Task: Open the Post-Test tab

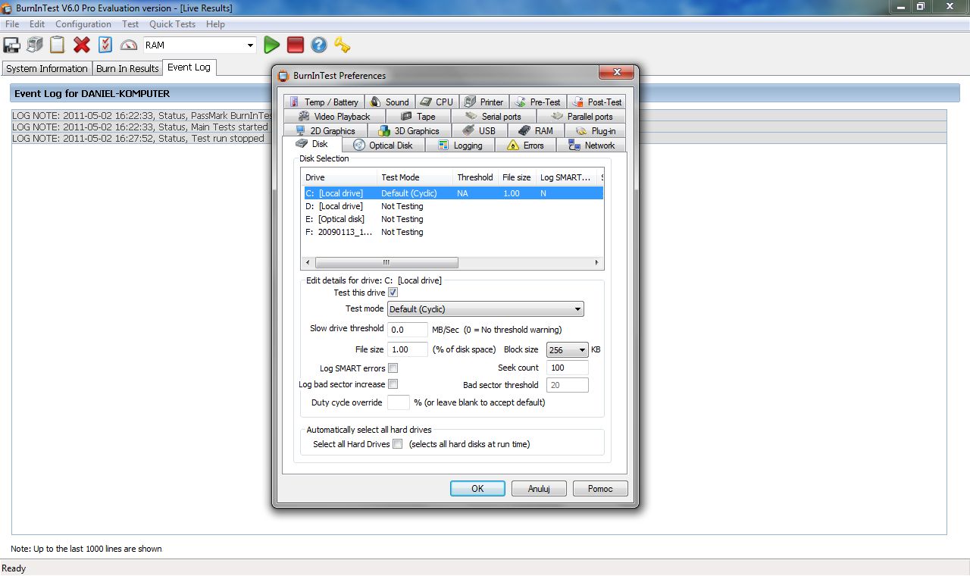Action: tap(596, 102)
